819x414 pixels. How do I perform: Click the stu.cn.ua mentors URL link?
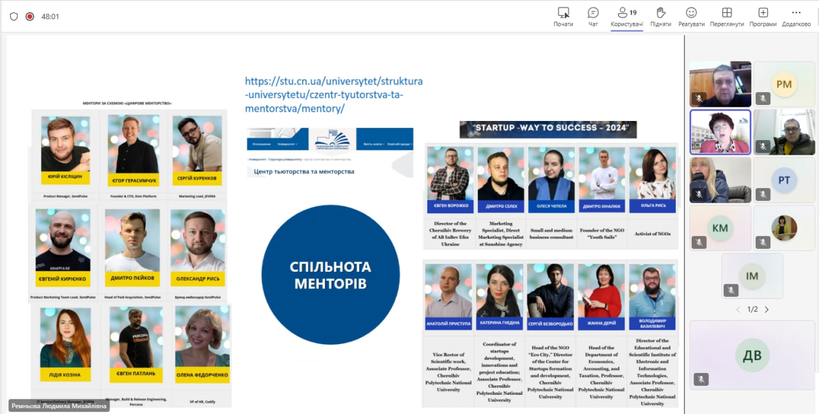pyautogui.click(x=333, y=95)
